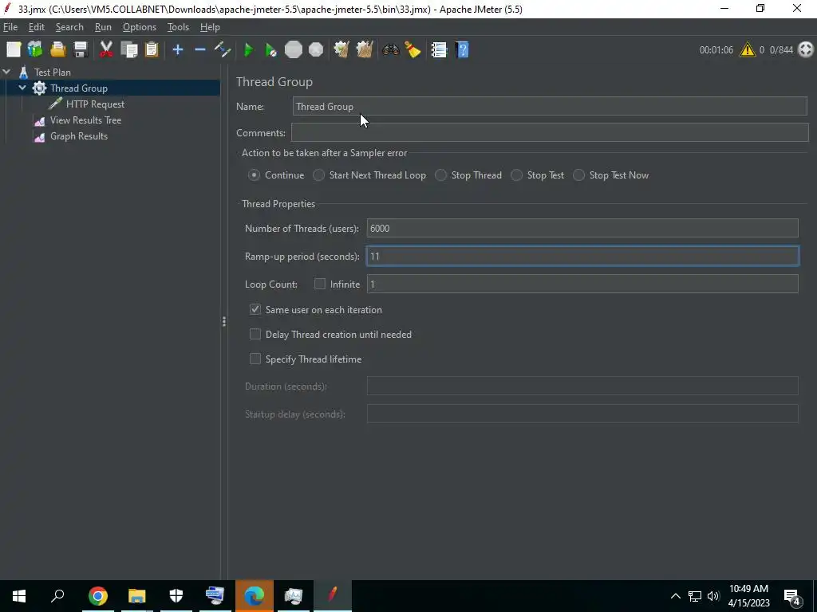This screenshot has height=612, width=817.
Task: Open the File menu
Action: 10,27
